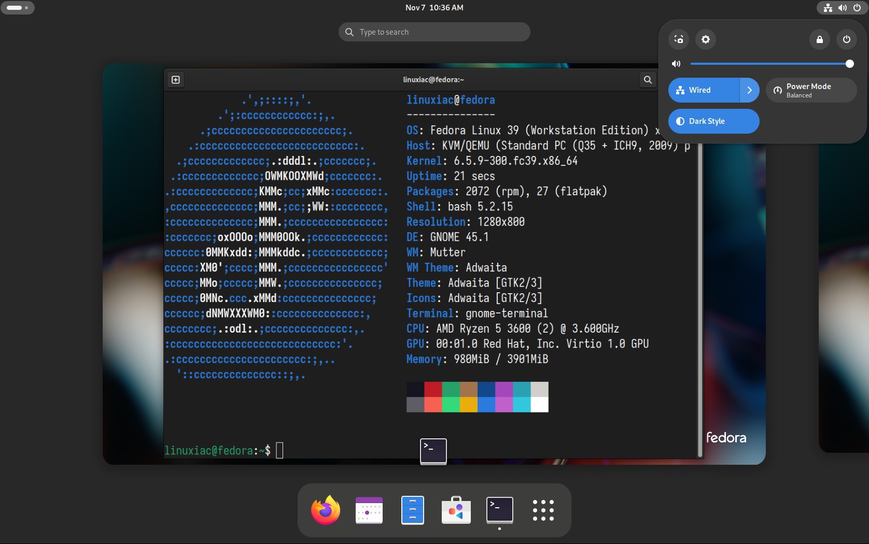Lock the screen with the padlock icon
Screen dimensions: 869x544
820,39
